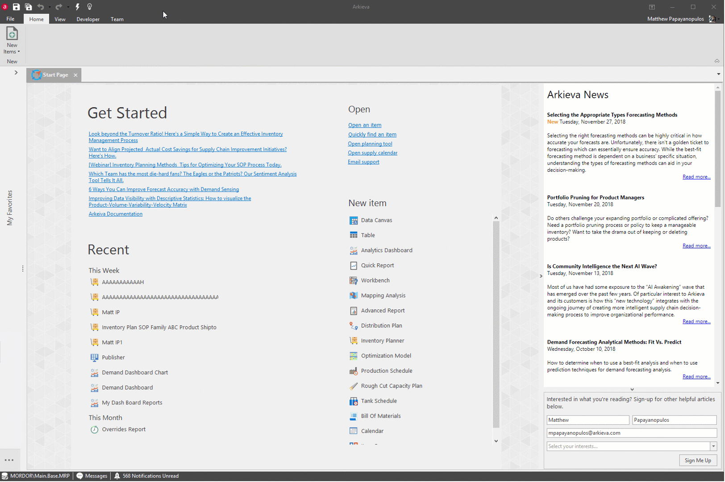The width and height of the screenshot is (725, 482).
Task: Click the New item list scroll down arrow
Action: [496, 441]
